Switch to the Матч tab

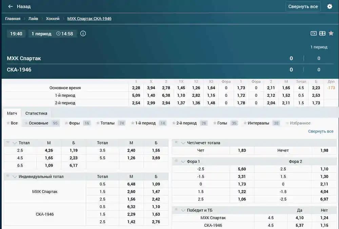12,113
